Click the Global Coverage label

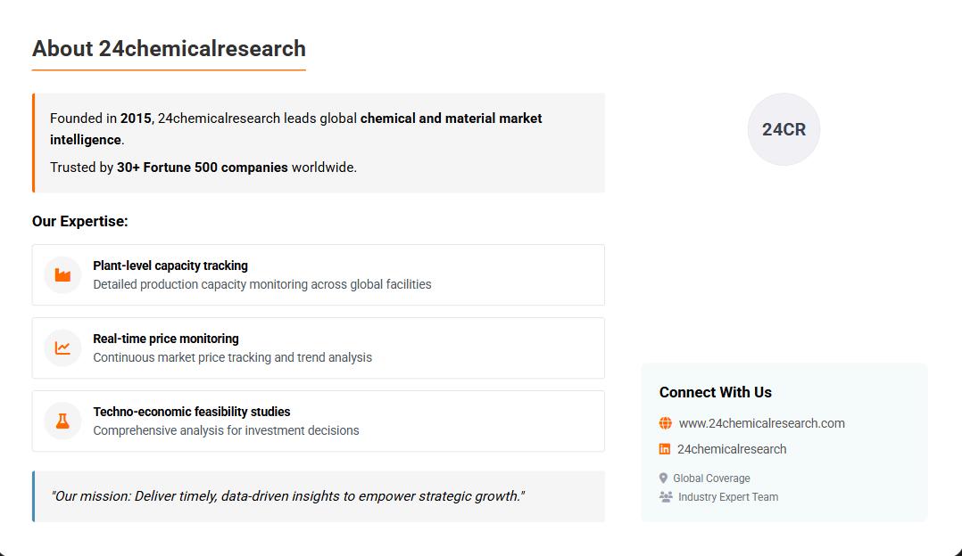(x=711, y=478)
